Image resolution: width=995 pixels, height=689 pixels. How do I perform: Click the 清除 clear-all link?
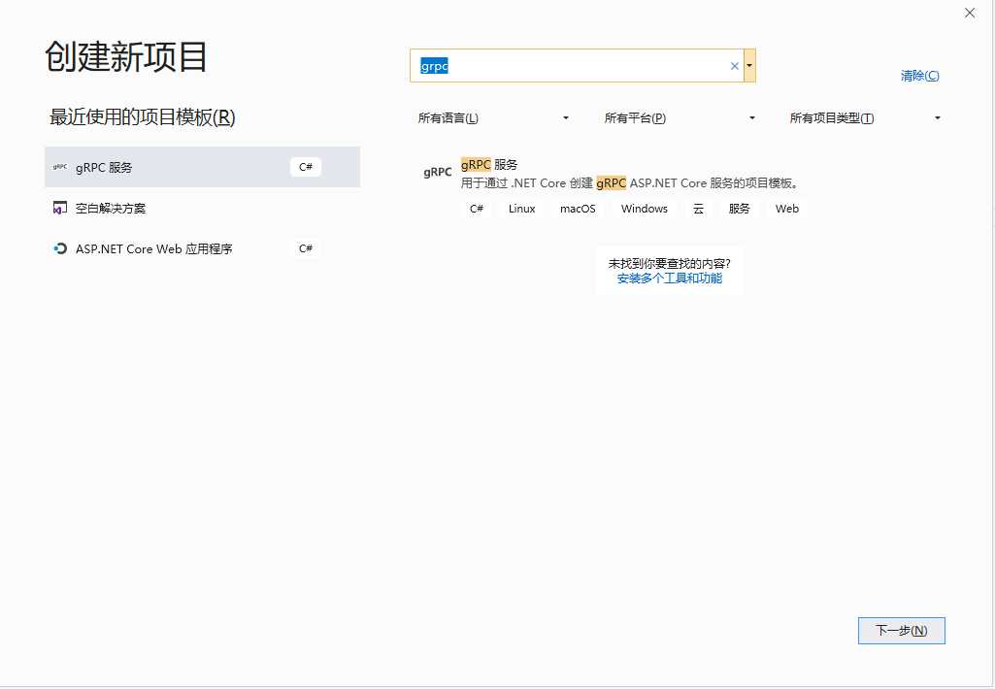[919, 76]
